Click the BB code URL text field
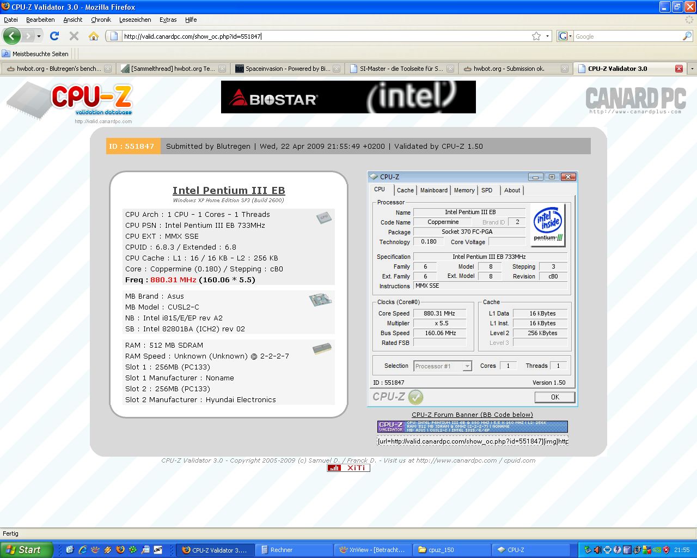Screen dimensions: 697x558 tap(472, 441)
